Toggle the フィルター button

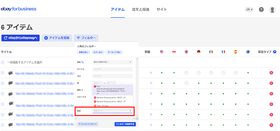coord(86,38)
